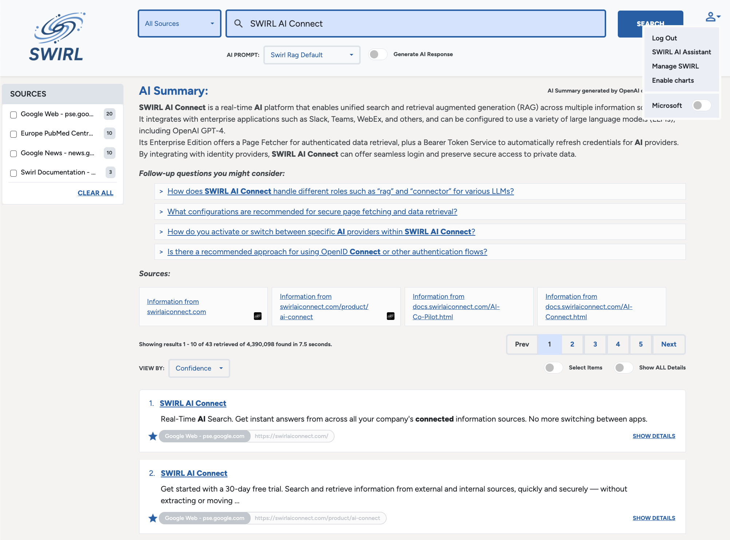This screenshot has width=730, height=540.
Task: Click the CLEAR ALL sources link
Action: [95, 193]
